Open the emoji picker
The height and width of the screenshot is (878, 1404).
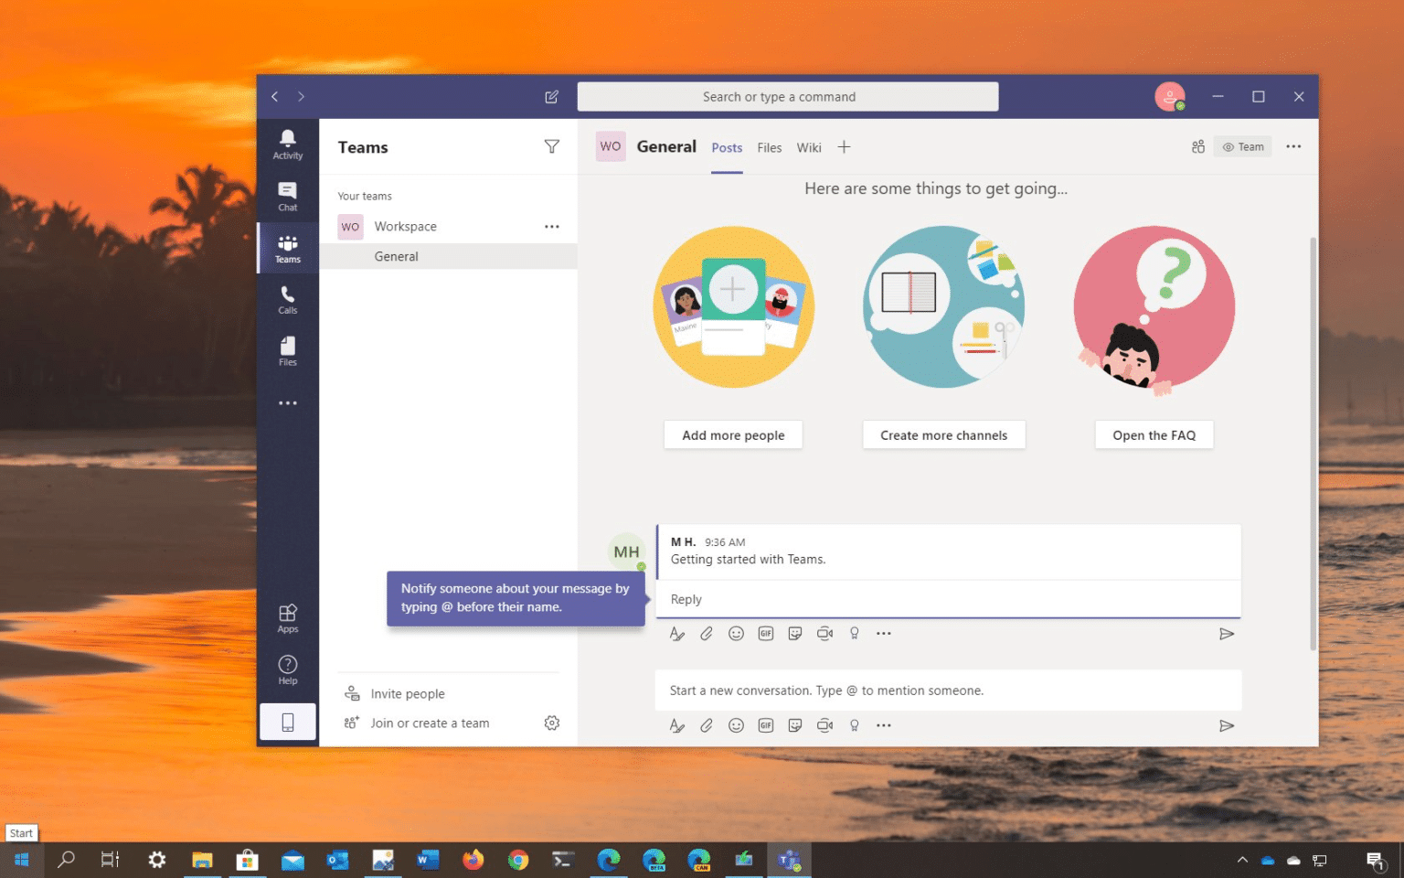(736, 633)
